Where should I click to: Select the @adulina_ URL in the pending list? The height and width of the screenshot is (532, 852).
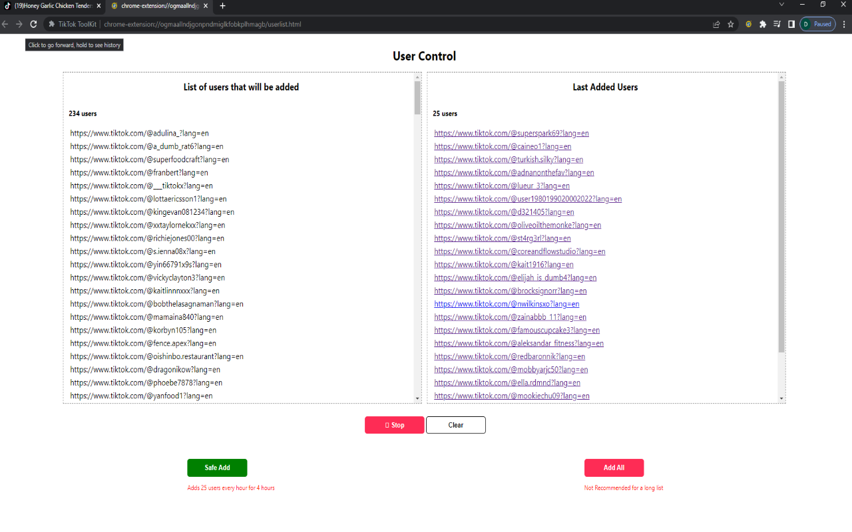140,133
